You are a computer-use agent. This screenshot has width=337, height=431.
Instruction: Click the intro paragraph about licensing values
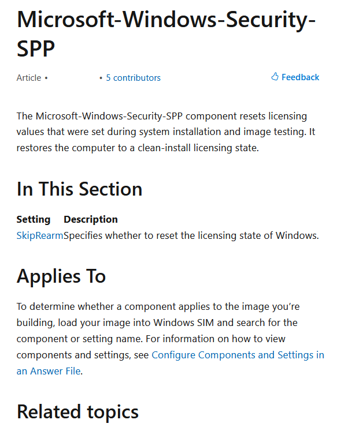pos(166,132)
